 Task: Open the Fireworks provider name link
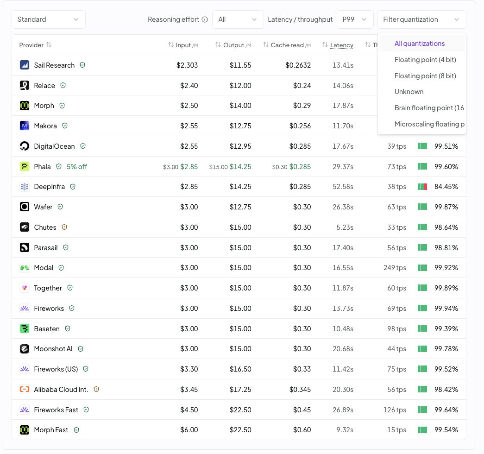click(x=49, y=309)
